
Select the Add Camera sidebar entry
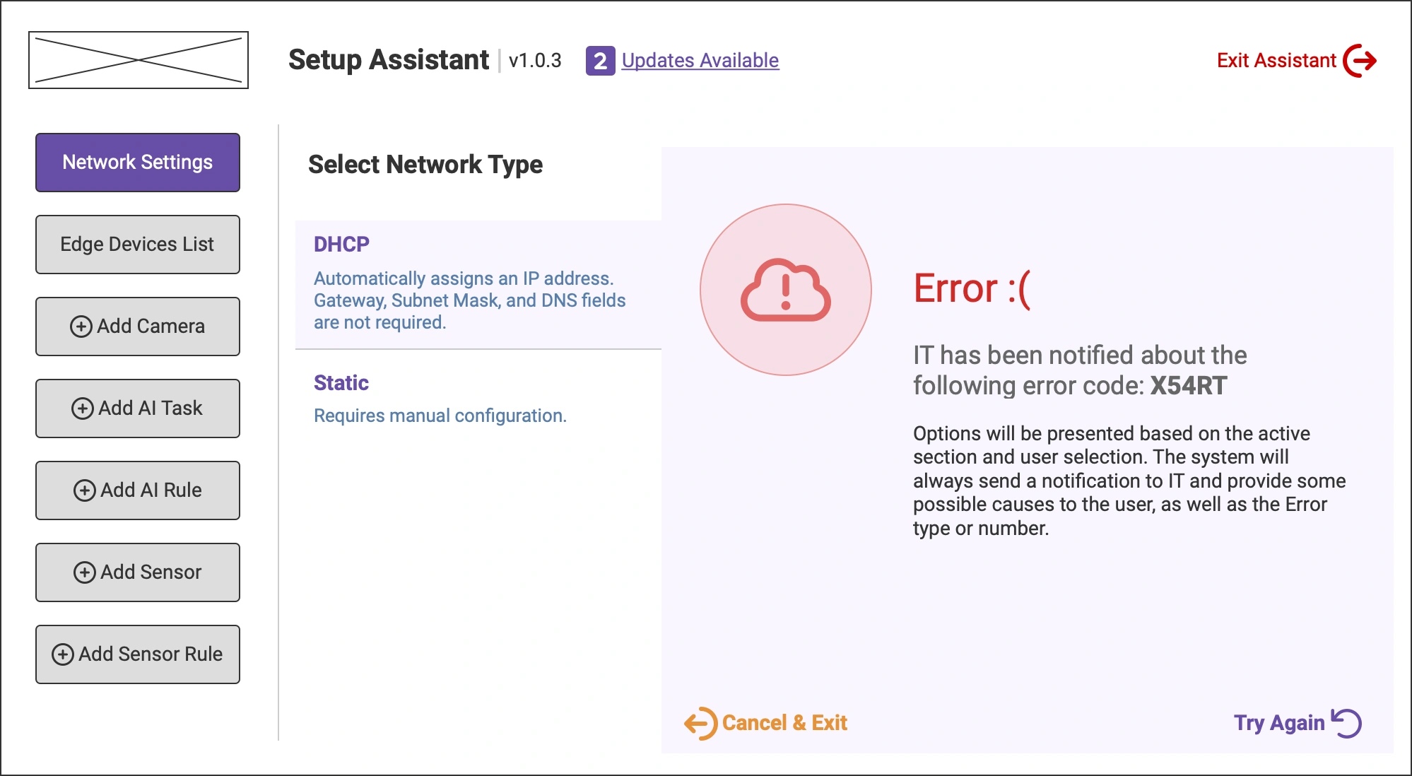(137, 327)
